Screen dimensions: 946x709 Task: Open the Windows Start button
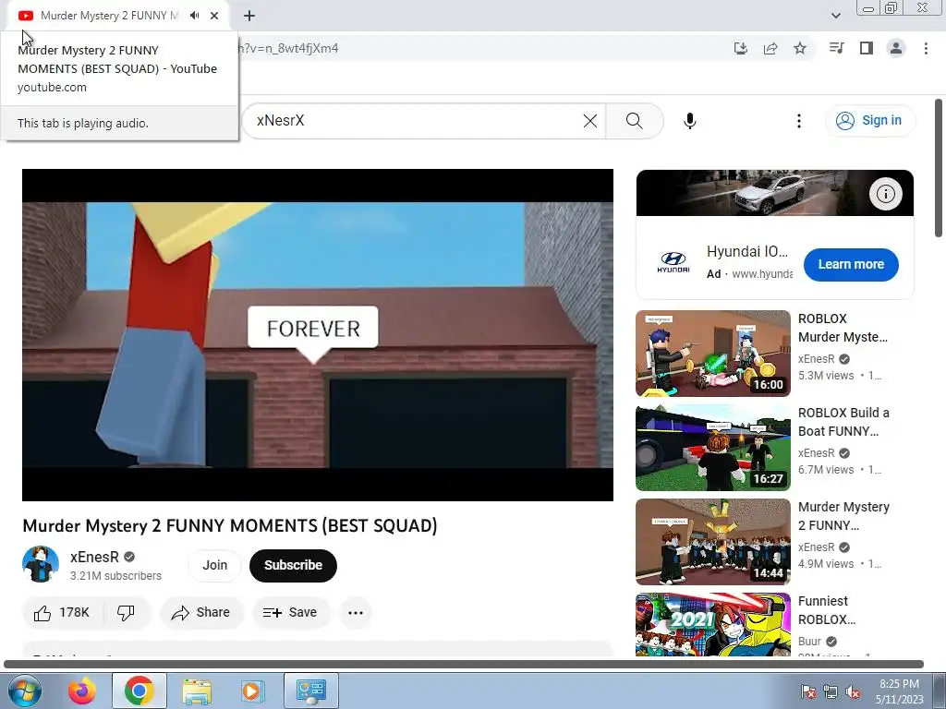pyautogui.click(x=24, y=691)
